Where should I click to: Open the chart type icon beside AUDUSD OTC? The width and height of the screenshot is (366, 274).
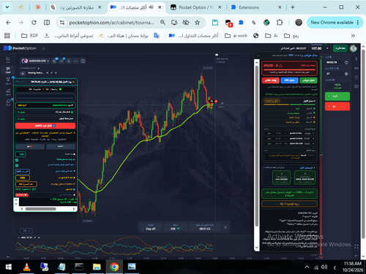pos(54,61)
